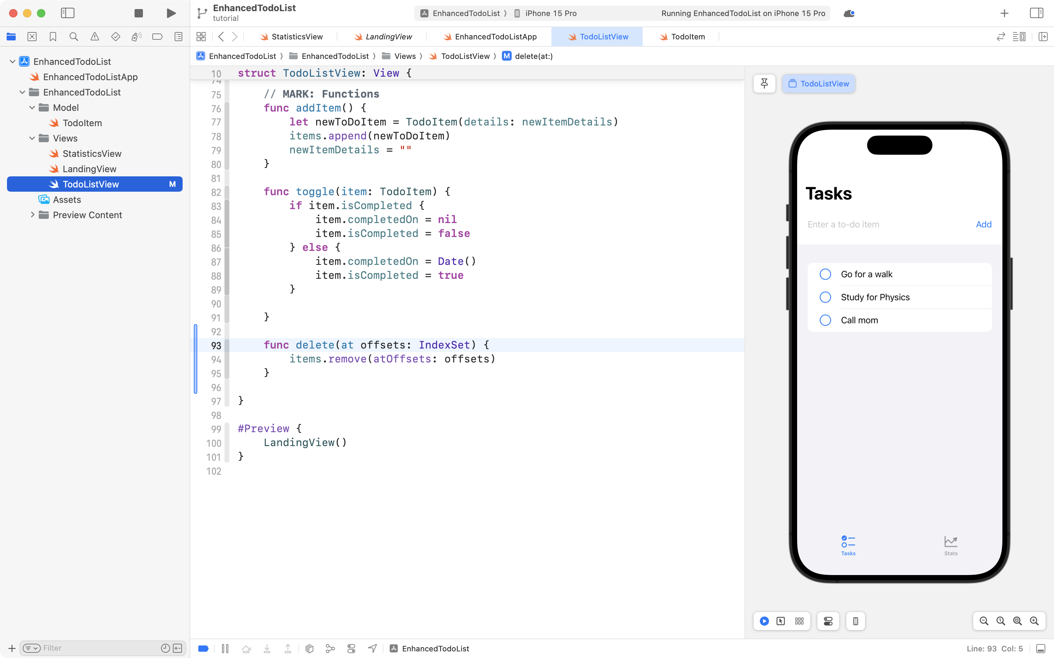Stop running EnhancedTodoList with stop button

138,13
